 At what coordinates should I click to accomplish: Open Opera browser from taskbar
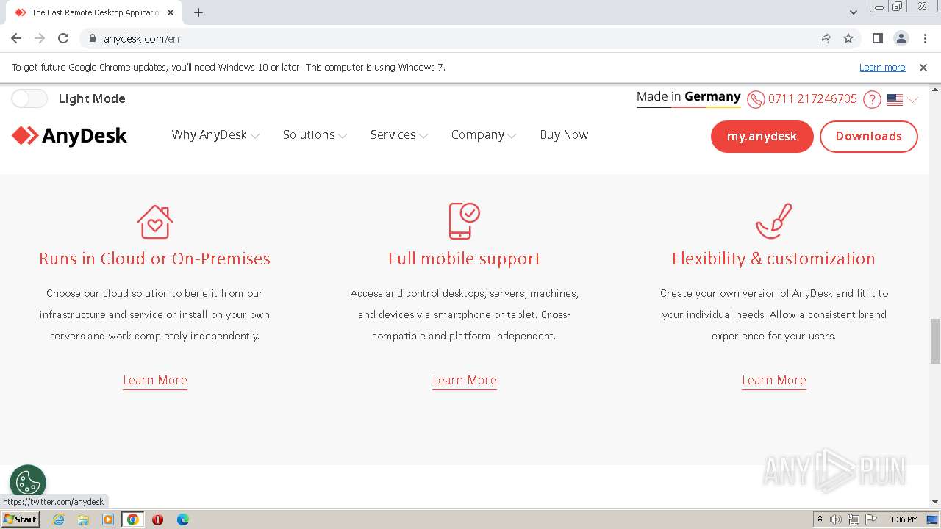click(157, 519)
